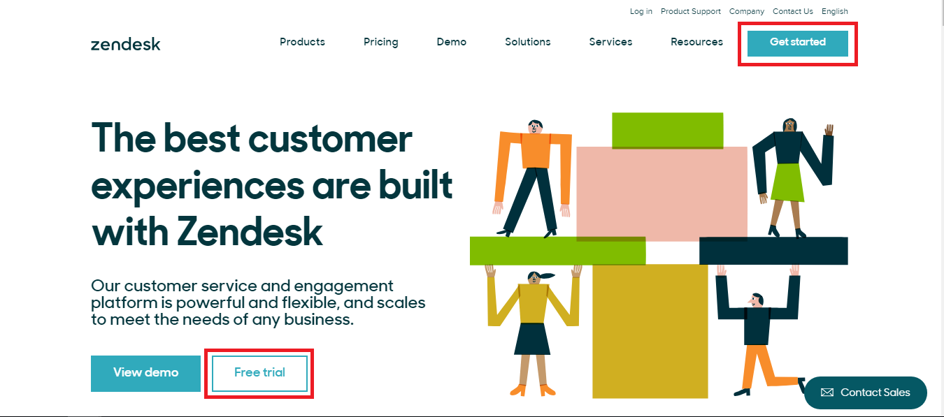Select Pricing in the main navigation
Screen dimensions: 944x417
(380, 42)
